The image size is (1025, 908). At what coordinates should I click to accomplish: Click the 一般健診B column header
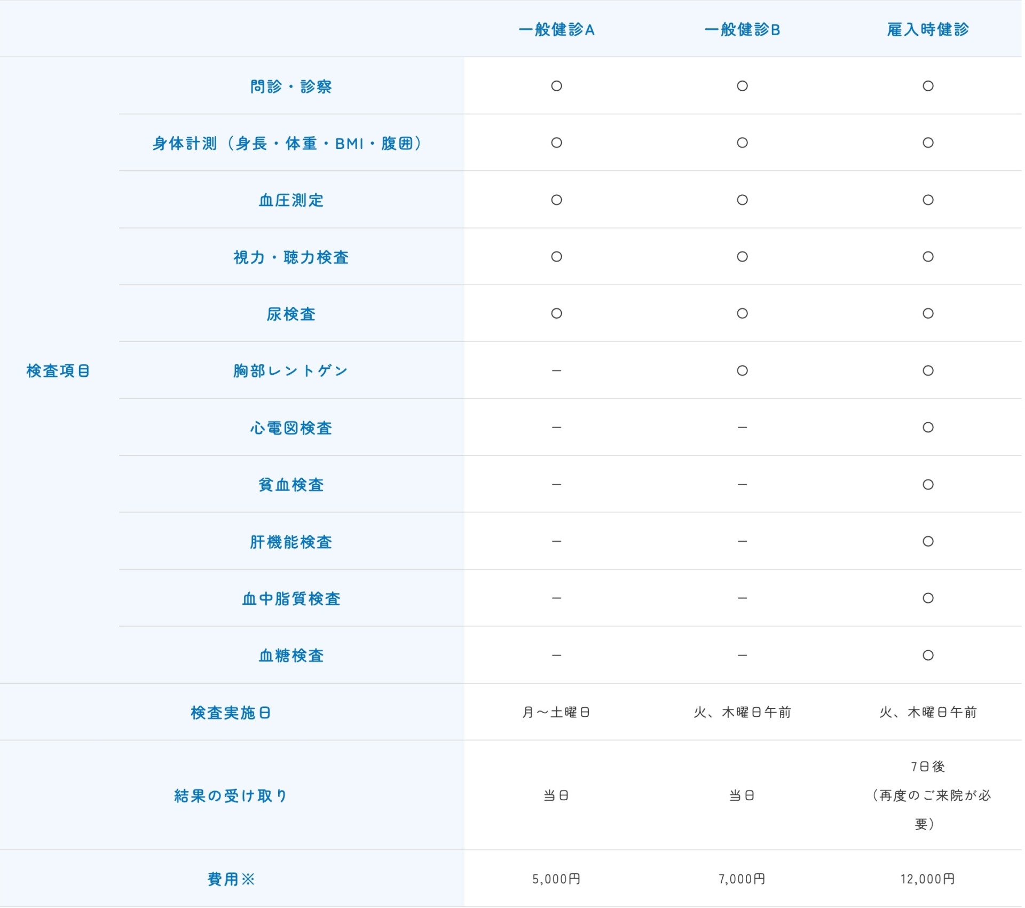[x=742, y=29]
